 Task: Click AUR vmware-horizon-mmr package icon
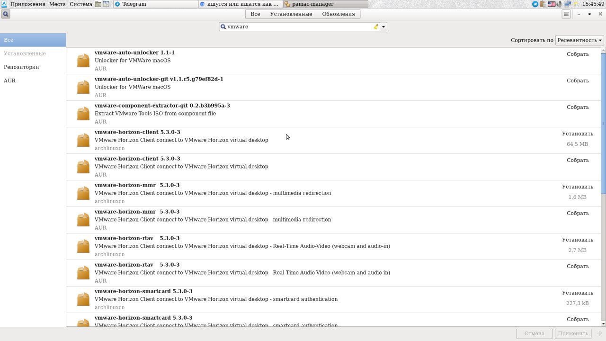[83, 220]
